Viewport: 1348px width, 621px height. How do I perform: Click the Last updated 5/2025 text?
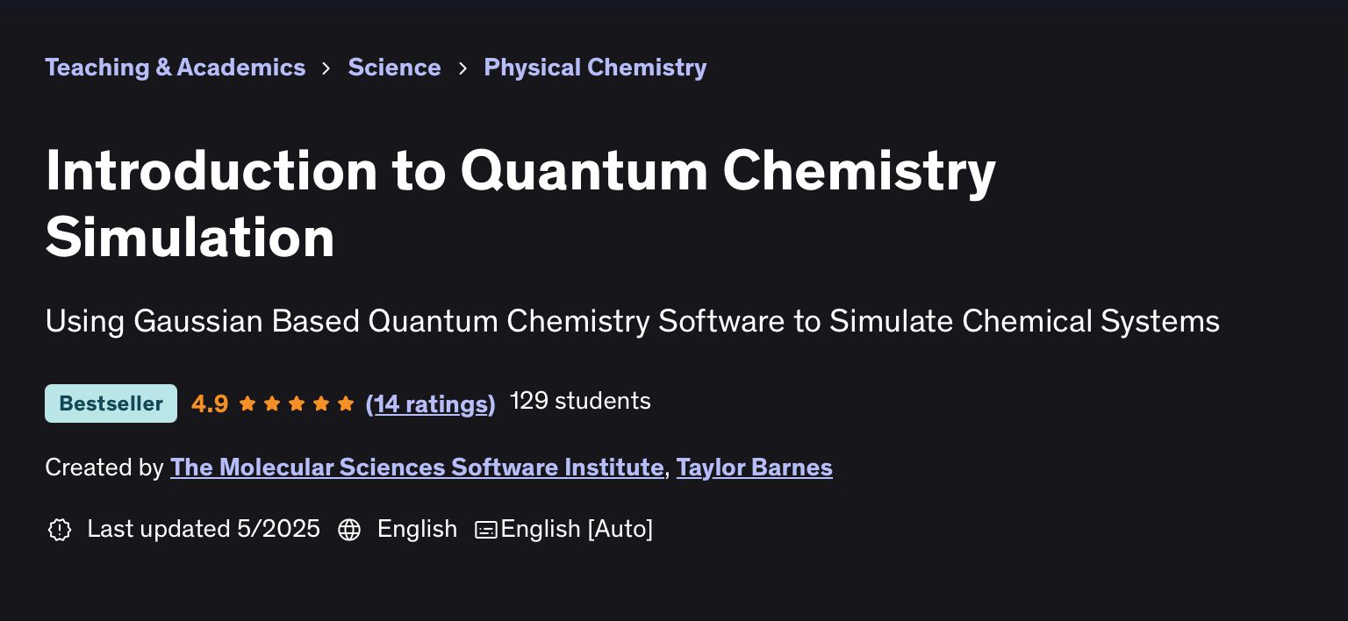(x=204, y=530)
